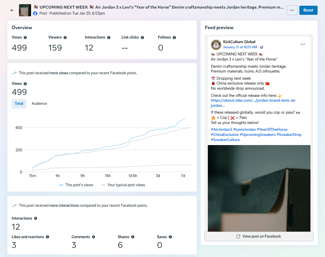The width and height of the screenshot is (325, 257).
Task: Click the KickCulture Global profile avatar
Action: click(x=216, y=45)
